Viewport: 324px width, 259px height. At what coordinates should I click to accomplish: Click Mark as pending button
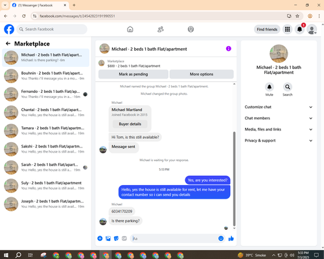pyautogui.click(x=133, y=74)
